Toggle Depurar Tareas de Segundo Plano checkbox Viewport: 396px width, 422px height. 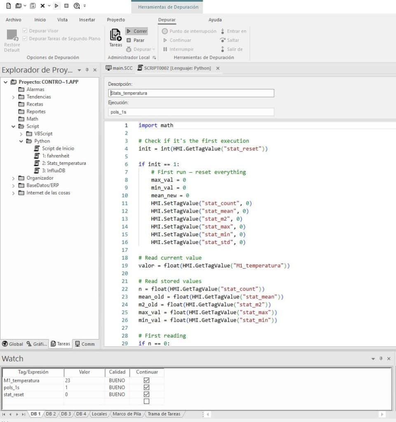25,38
